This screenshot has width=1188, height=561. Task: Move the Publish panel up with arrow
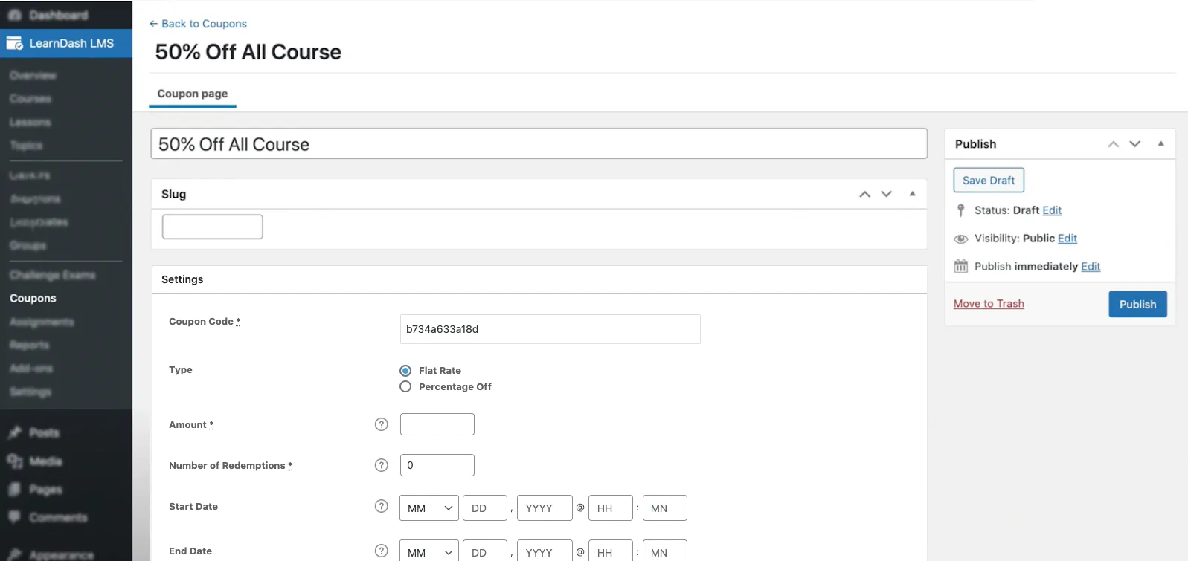[x=1113, y=144]
